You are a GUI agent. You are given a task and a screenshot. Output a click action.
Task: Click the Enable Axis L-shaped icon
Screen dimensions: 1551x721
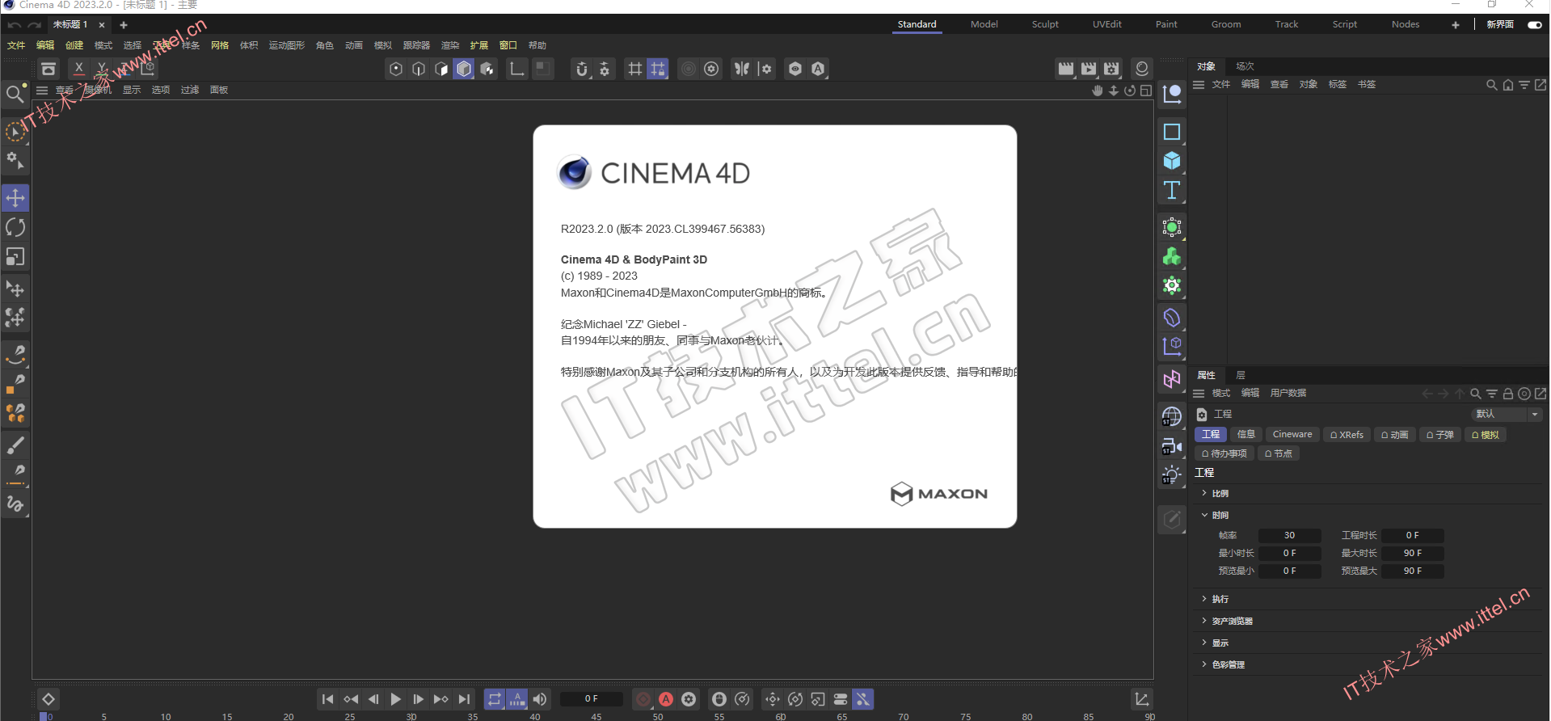[516, 69]
